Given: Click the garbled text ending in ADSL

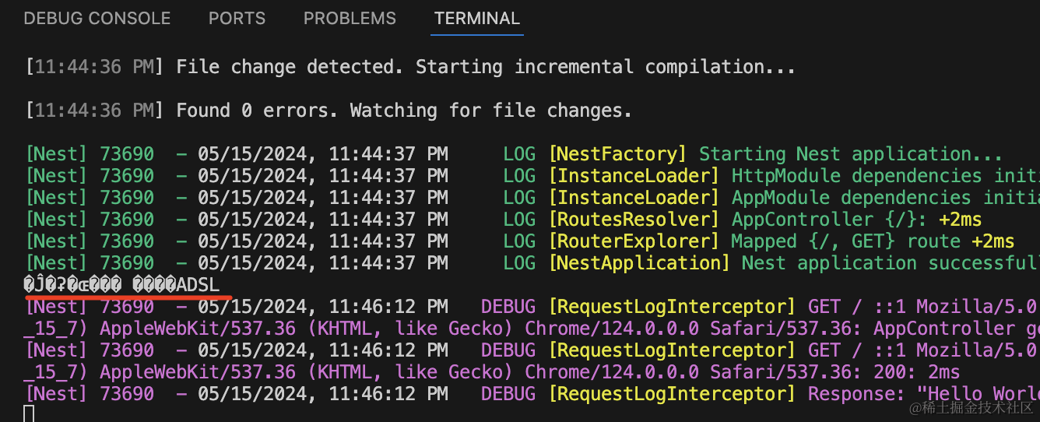Looking at the screenshot, I should [121, 285].
